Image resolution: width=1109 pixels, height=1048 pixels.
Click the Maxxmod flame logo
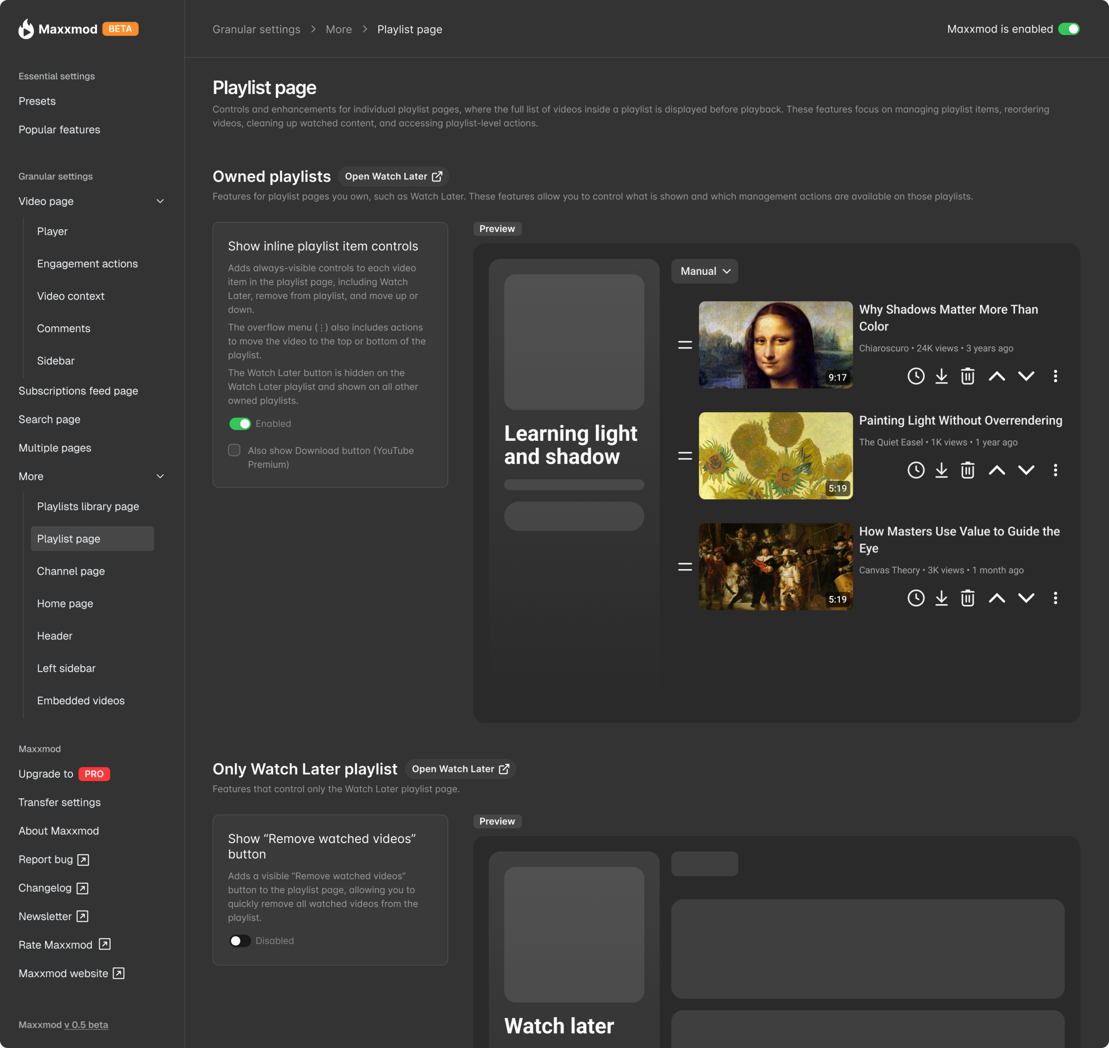(26, 29)
